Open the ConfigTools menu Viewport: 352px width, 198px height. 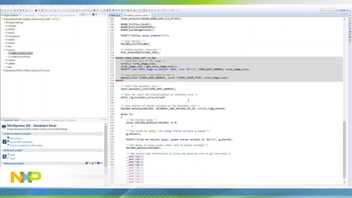click(61, 6)
